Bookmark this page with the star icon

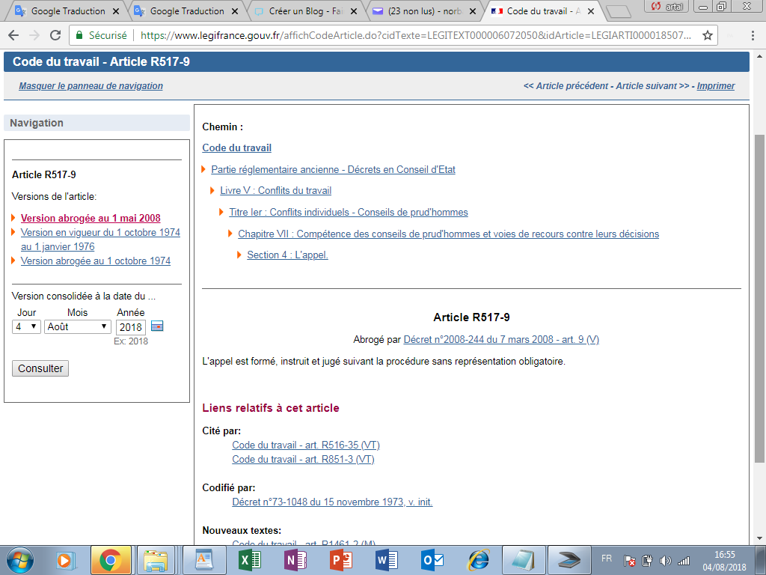[708, 36]
